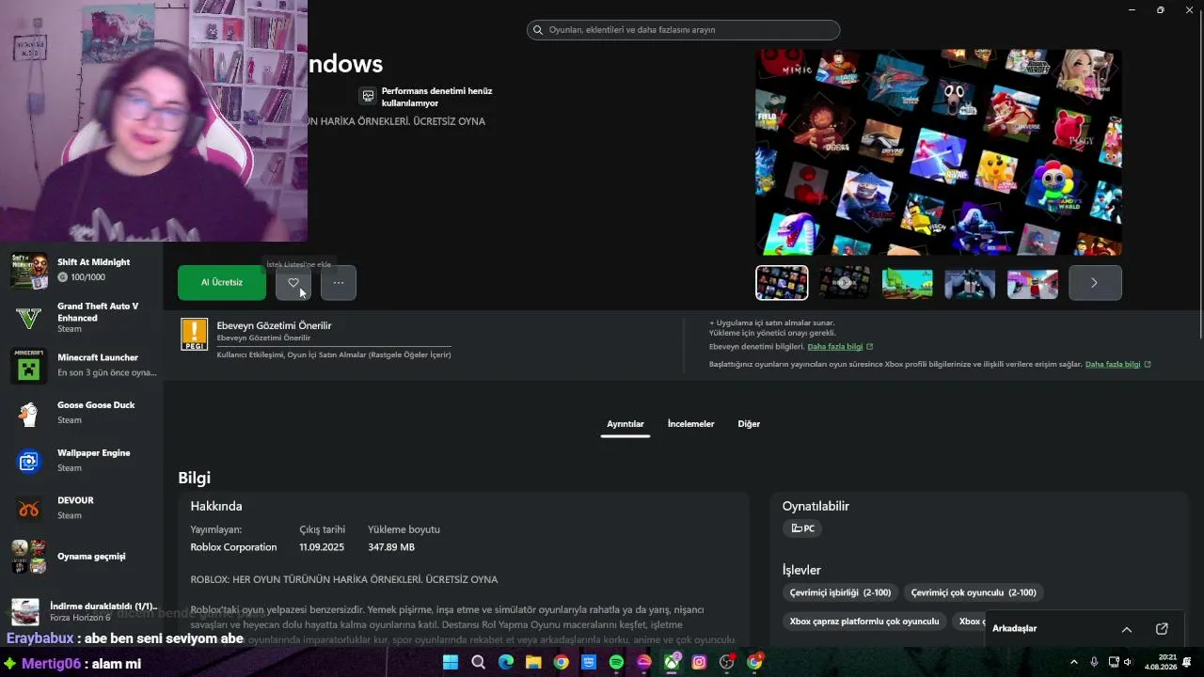Viewport: 1204px width, 677px height.
Task: Open Wallpaper Engine sidebar icon
Action: point(29,461)
